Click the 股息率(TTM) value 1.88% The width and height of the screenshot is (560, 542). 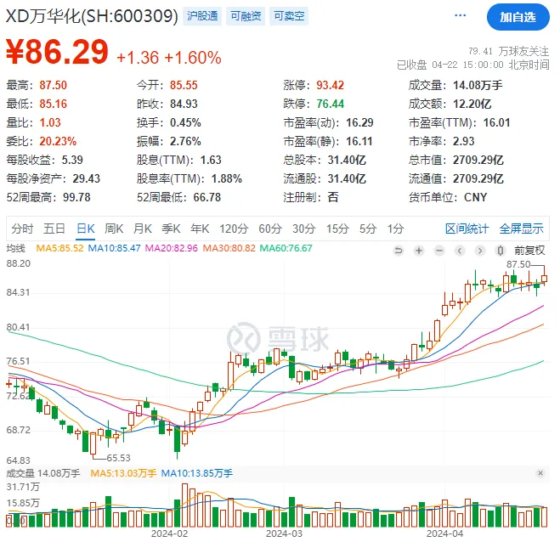coord(227,178)
